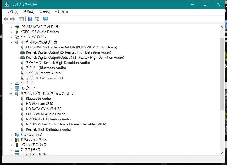Click the ソフトウェア デバイス icon
This screenshot has width=227, height=165.
(x=17, y=145)
